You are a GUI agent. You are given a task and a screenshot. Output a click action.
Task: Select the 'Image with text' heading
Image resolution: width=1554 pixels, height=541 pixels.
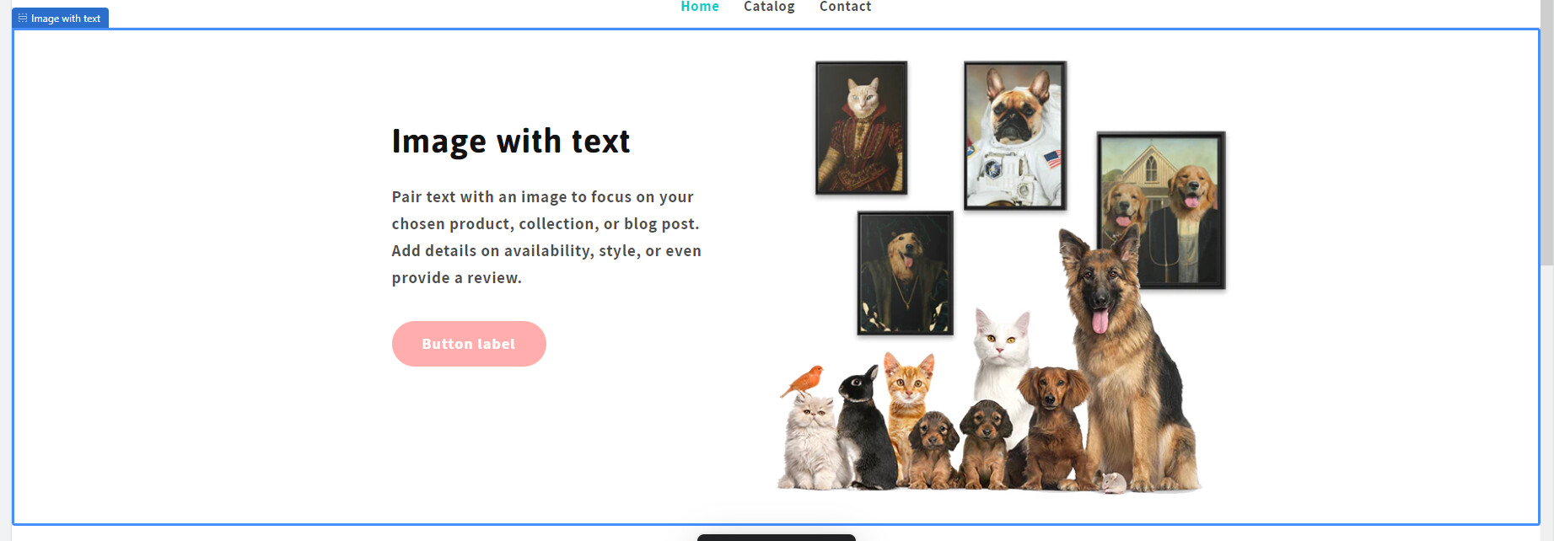click(511, 142)
